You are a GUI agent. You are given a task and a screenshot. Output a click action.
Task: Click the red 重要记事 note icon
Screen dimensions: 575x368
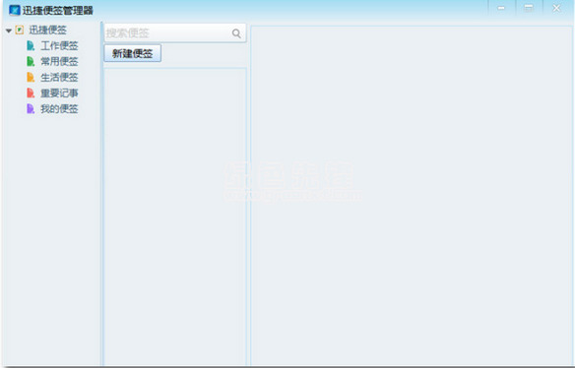point(31,93)
